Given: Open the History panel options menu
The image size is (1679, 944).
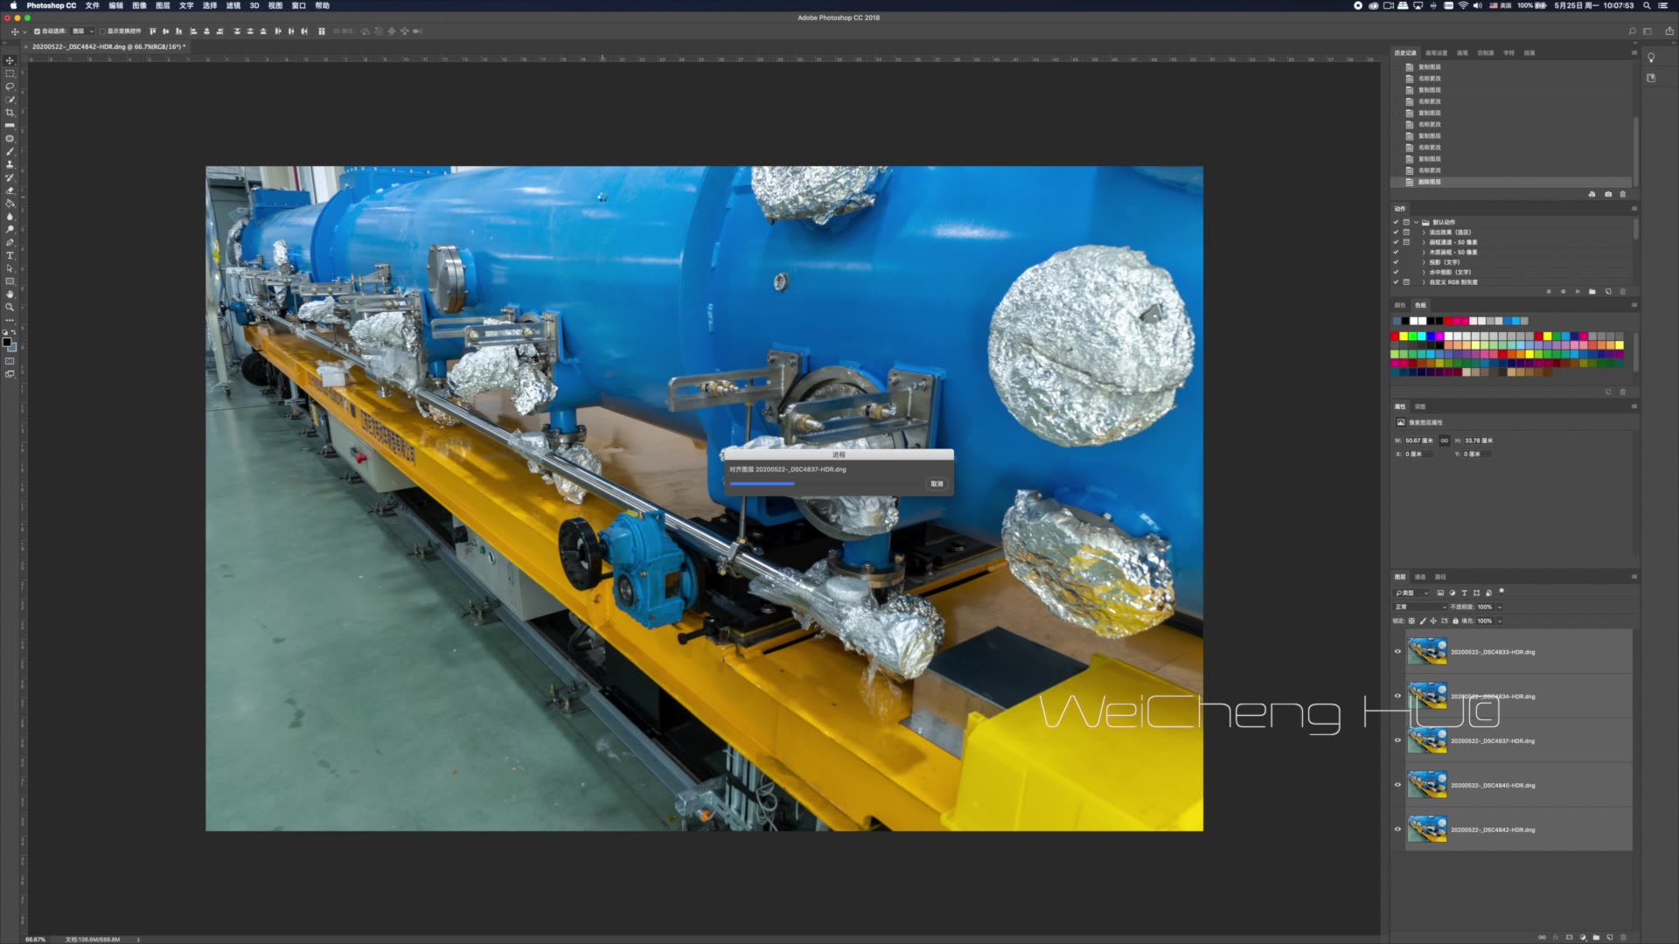Looking at the screenshot, I should point(1634,53).
